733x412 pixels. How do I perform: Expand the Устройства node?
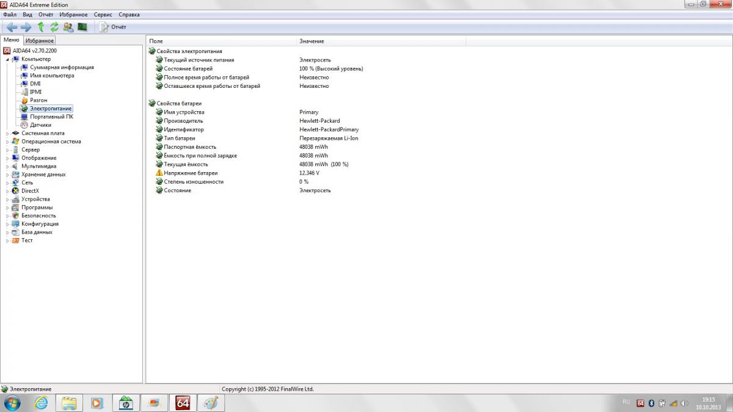point(8,199)
